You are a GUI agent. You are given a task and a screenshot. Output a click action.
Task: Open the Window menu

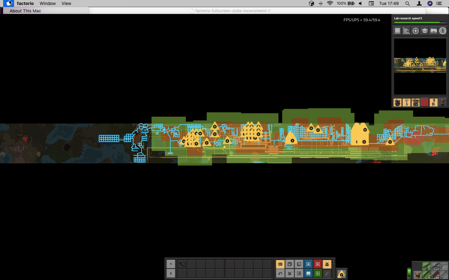point(48,3)
